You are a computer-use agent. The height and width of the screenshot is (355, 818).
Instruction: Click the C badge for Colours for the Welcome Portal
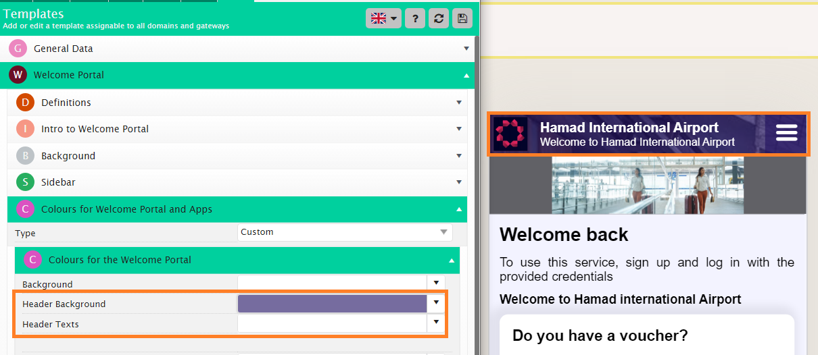[x=32, y=260]
